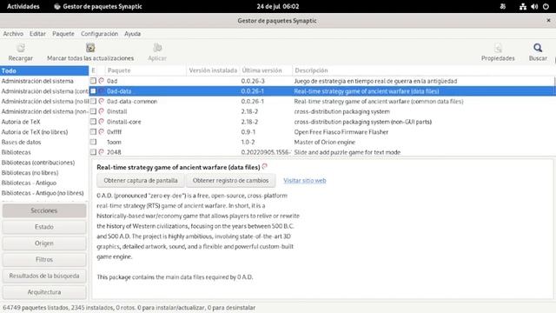Select package name 0xffff
This screenshot has width=556, height=313.
point(114,131)
